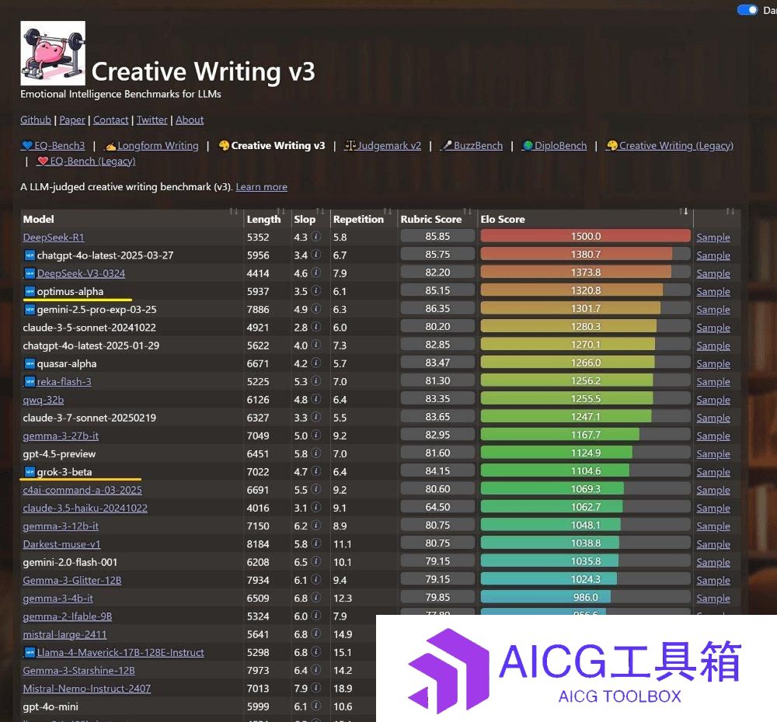
Task: Open the Github link
Action: pyautogui.click(x=36, y=120)
